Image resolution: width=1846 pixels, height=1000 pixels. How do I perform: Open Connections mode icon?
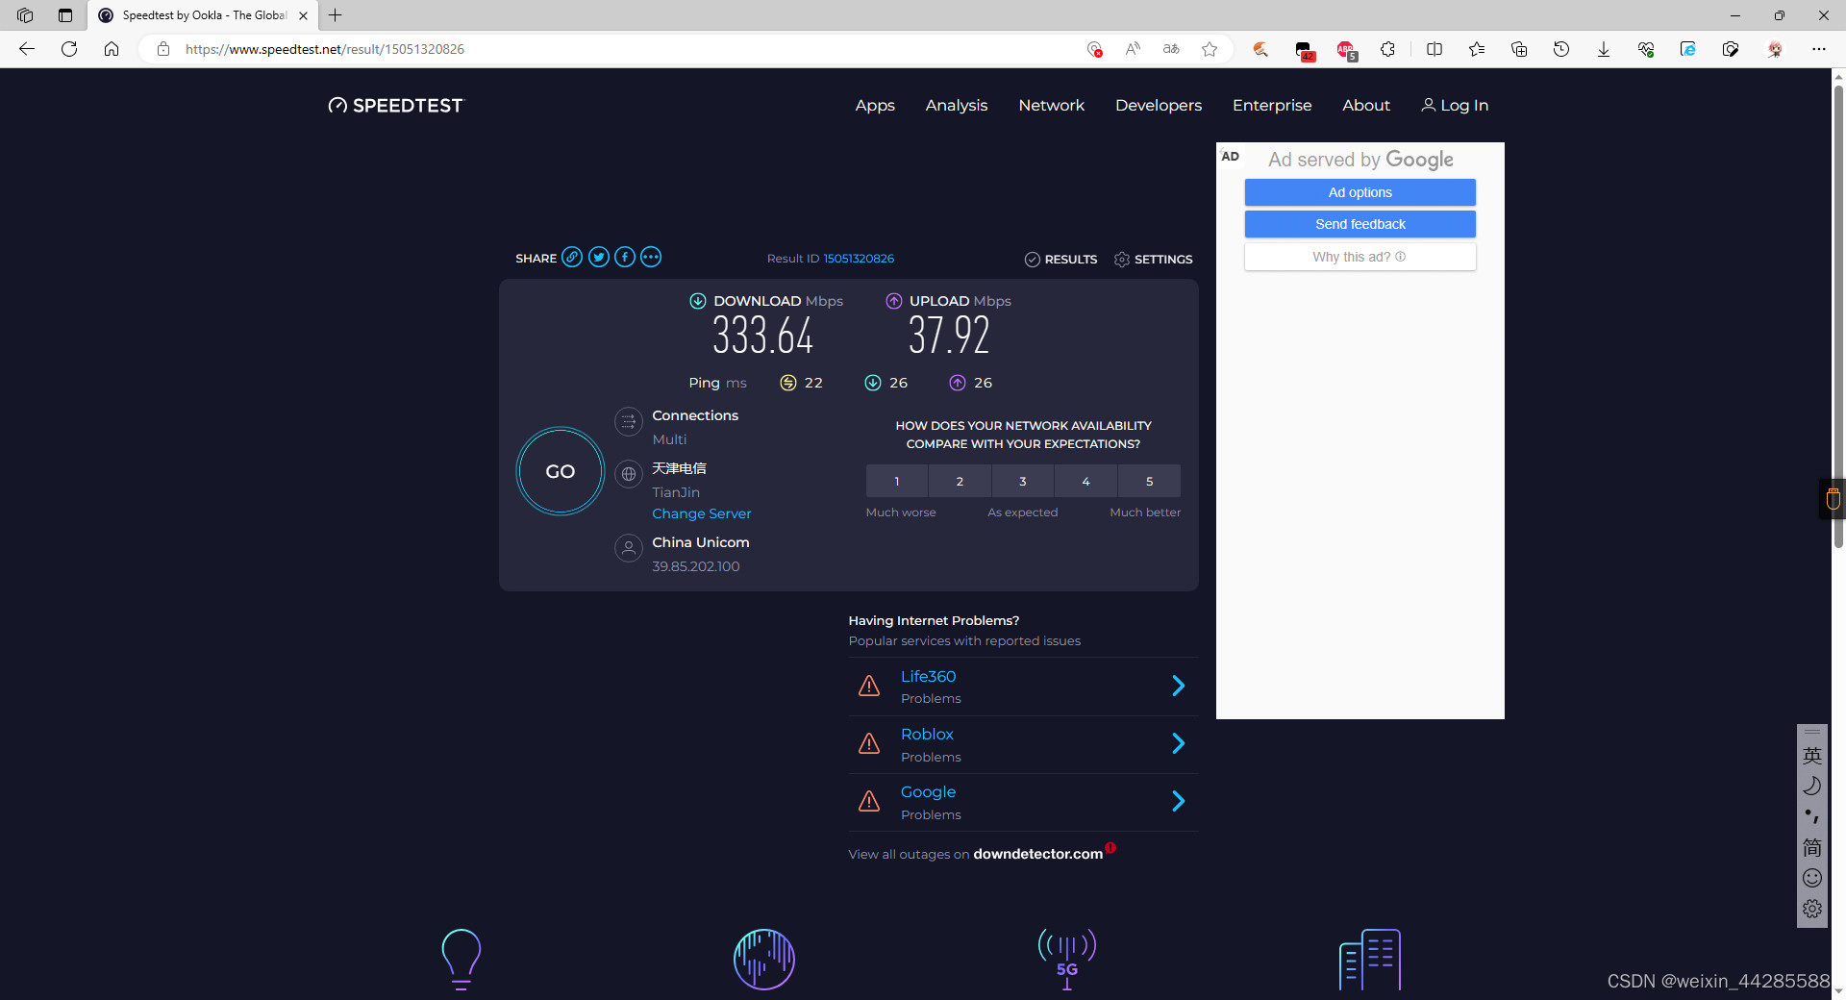point(629,421)
